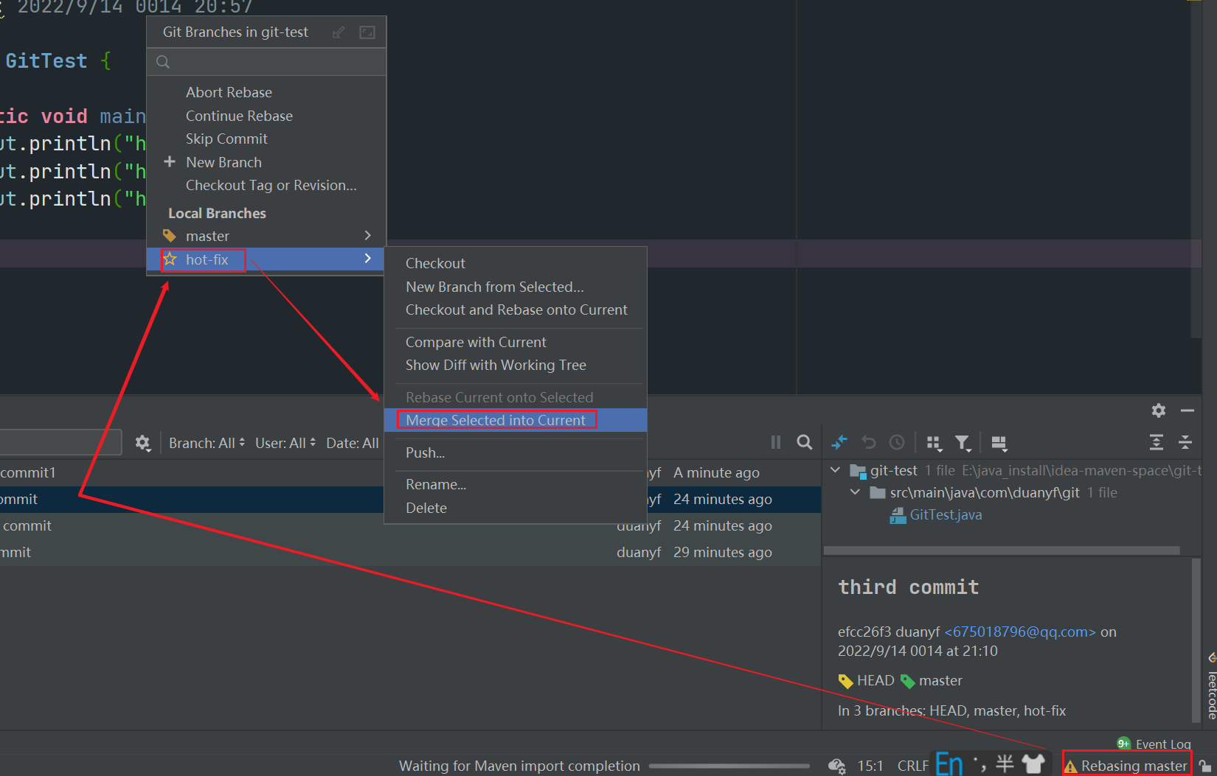Click the magnifier find icon in log toolbar
This screenshot has width=1217, height=776.
click(805, 442)
